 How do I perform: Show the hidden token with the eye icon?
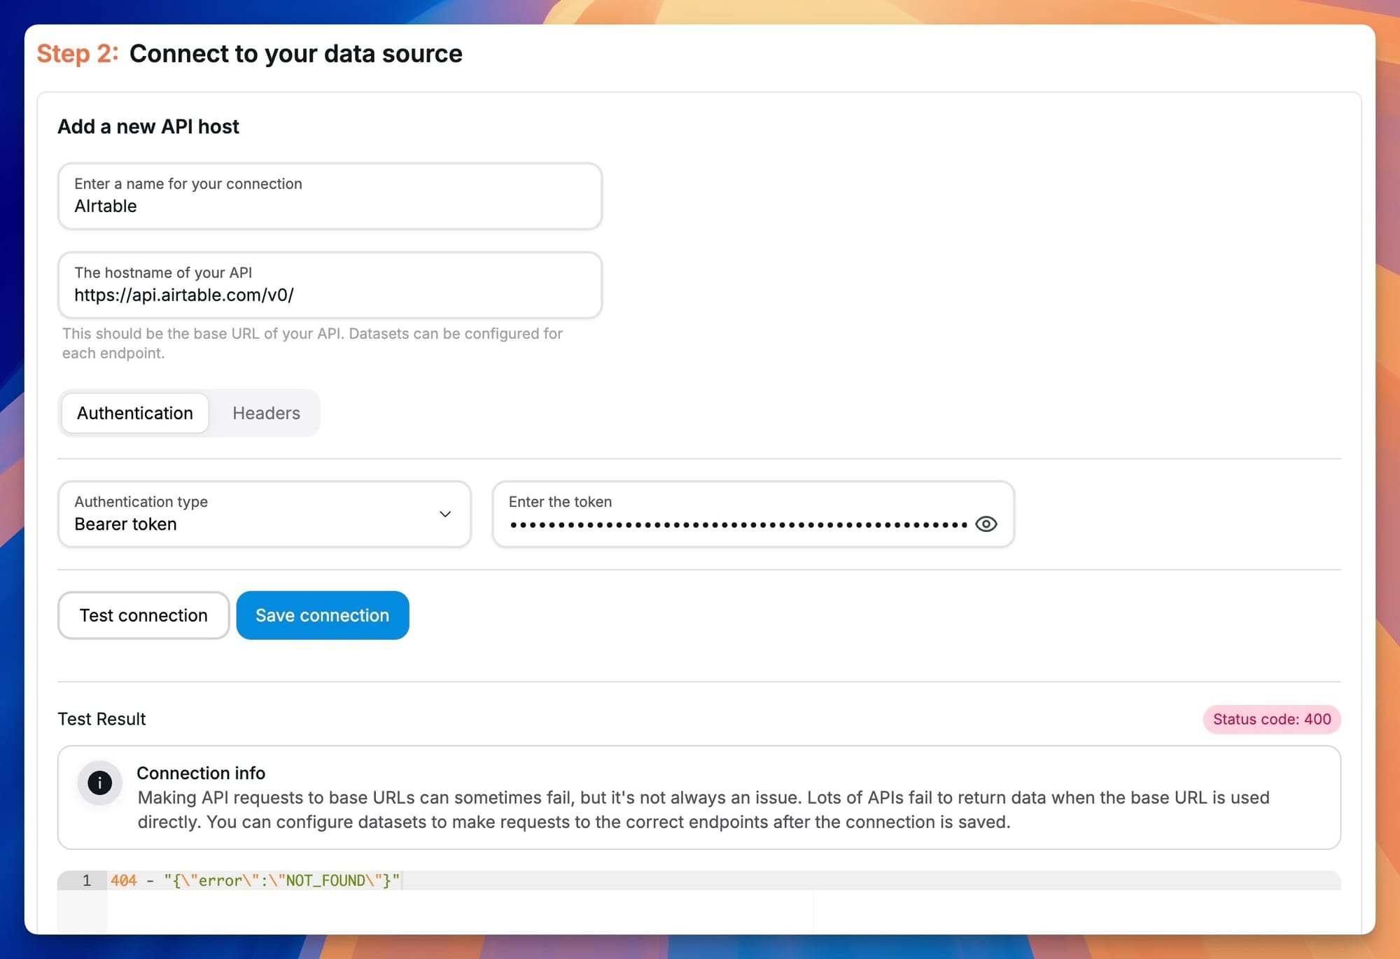(986, 524)
